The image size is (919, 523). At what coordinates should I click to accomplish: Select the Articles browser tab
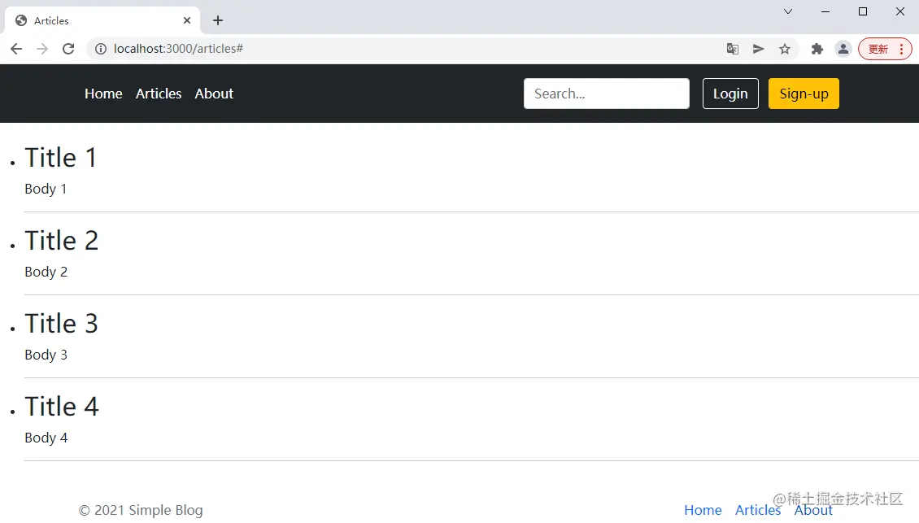(102, 20)
